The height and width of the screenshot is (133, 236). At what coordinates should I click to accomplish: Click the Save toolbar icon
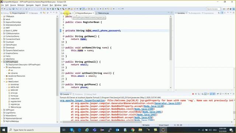pos(7,9)
